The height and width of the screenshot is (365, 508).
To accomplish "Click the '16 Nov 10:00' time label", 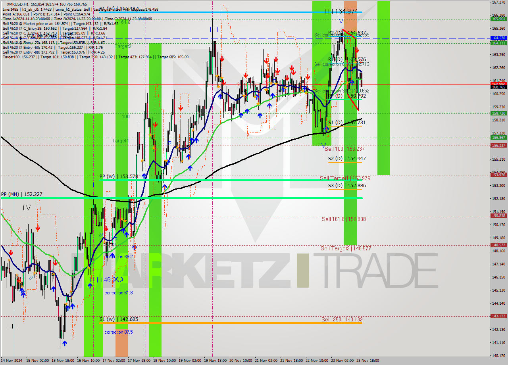I will 89,361.
